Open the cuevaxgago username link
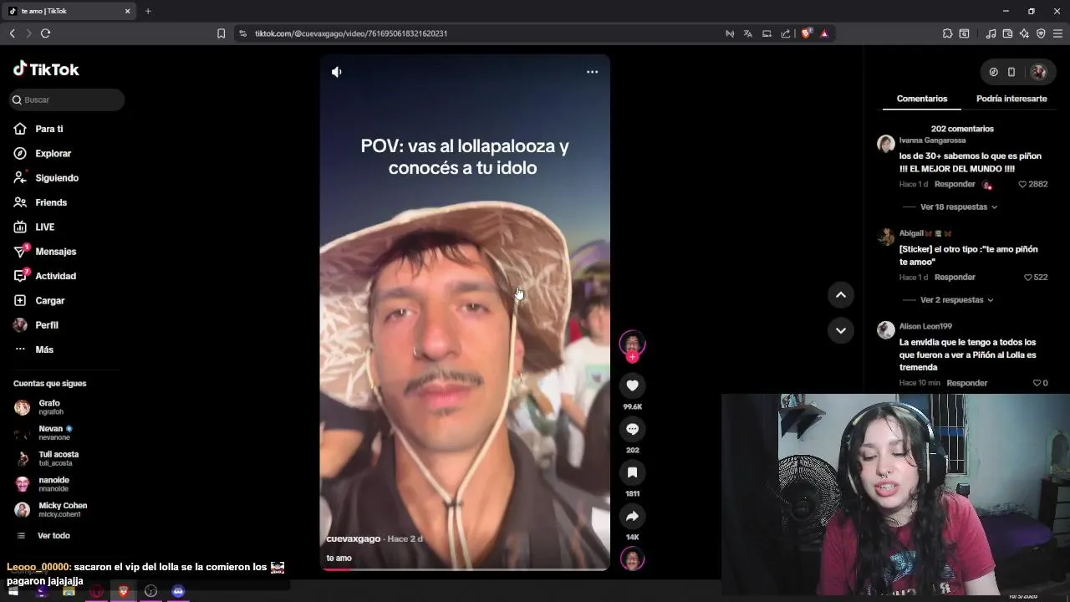This screenshot has height=602, width=1070. point(354,539)
